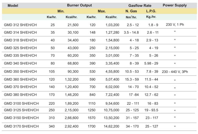Screen dimensions: 198x134
Task: Click the GMD 3100 SH/EH/CH model cell
Action: 21,103
